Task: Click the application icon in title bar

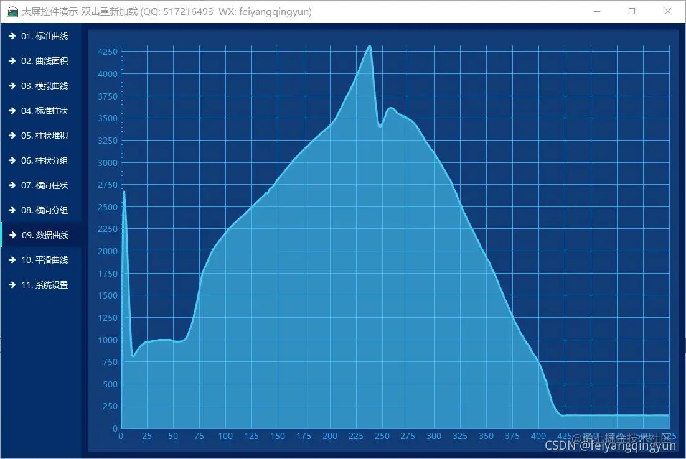Action: [12, 12]
